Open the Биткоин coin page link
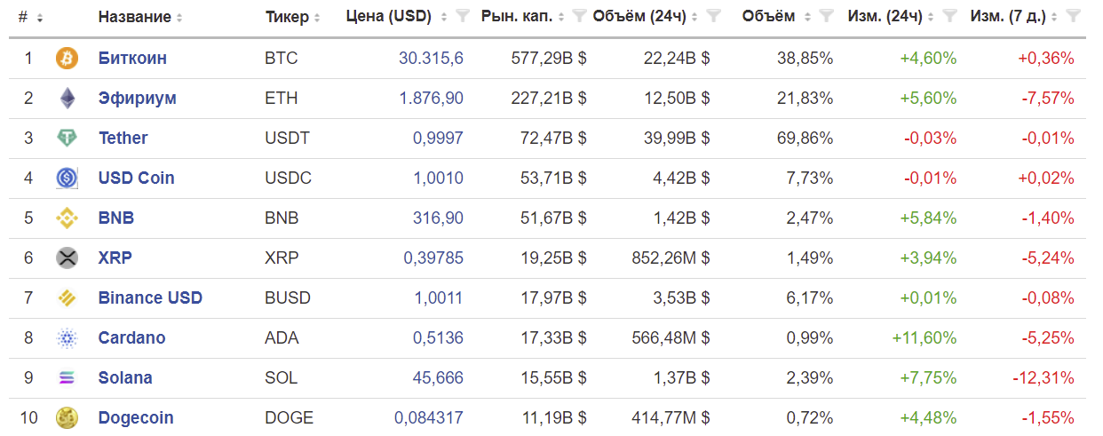Screen dimensions: 1103x436 point(132,59)
